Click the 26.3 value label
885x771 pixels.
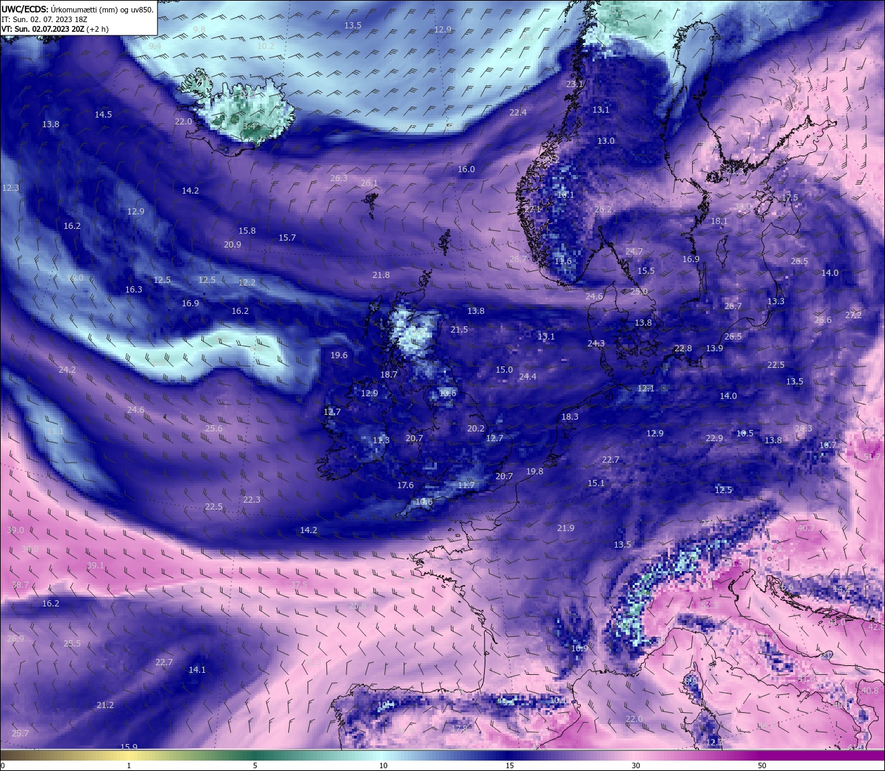click(339, 178)
